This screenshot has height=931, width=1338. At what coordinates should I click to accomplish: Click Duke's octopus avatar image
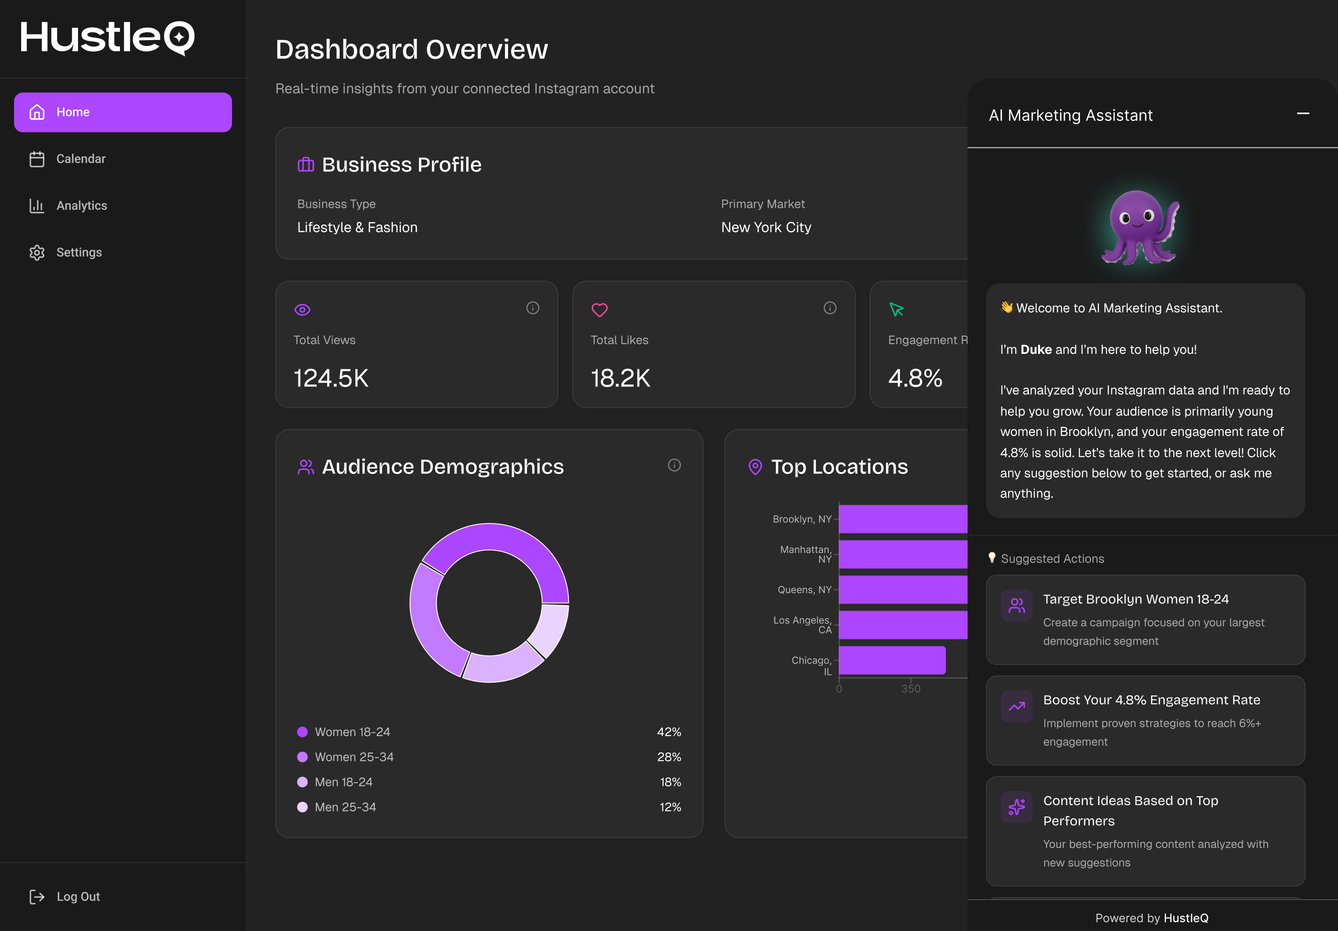tap(1138, 225)
